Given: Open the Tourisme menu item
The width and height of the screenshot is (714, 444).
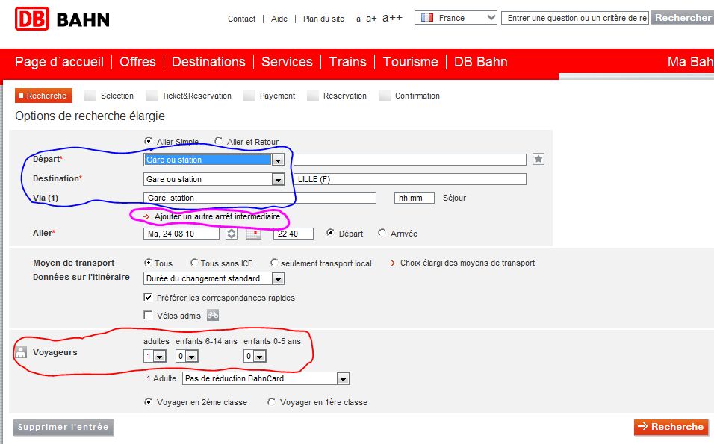Looking at the screenshot, I should [410, 62].
